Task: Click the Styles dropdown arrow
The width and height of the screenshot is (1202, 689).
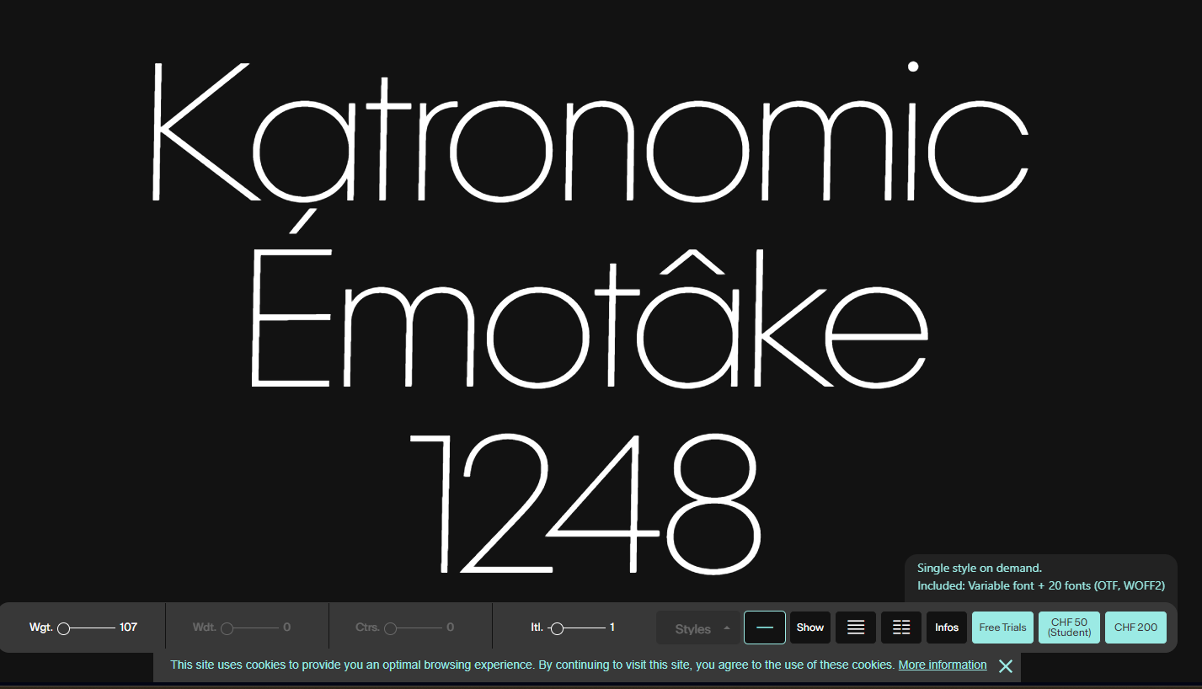Action: pos(727,628)
